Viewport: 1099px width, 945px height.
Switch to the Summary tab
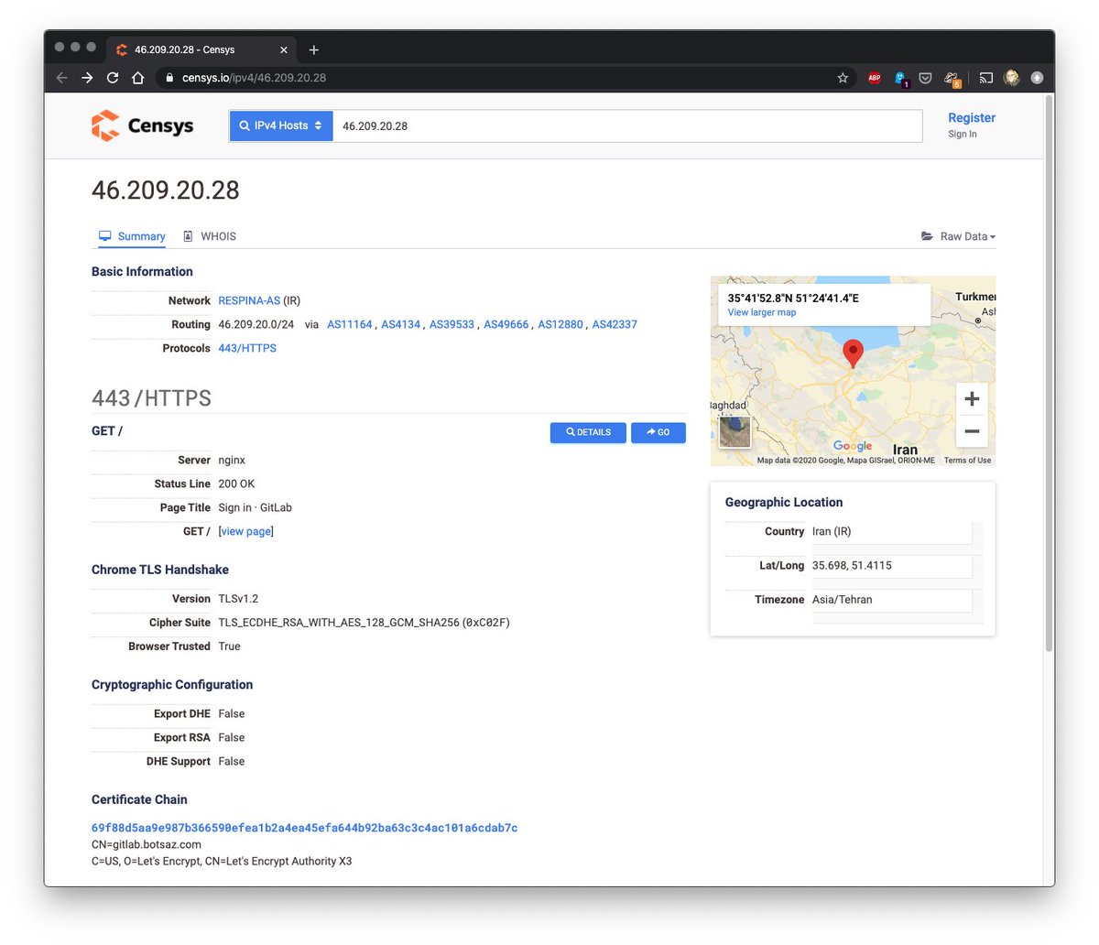click(x=132, y=236)
